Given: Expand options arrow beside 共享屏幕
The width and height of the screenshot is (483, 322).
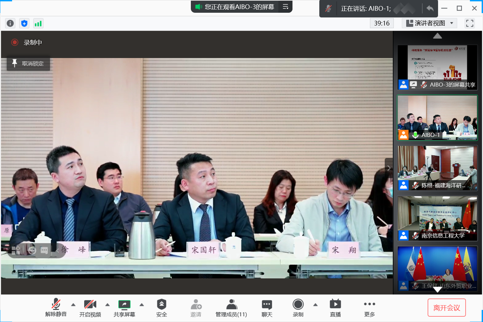Looking at the screenshot, I should tap(142, 305).
